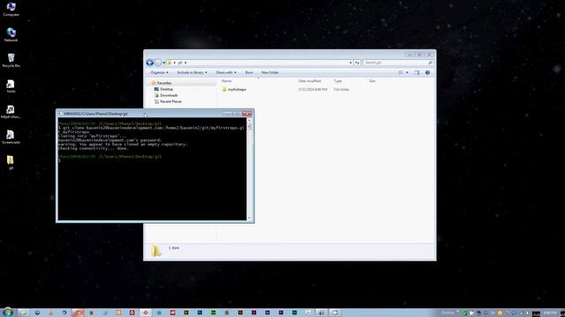565x317 pixels.
Task: Open the recent locations dropdown beside Forward
Action: (164, 63)
